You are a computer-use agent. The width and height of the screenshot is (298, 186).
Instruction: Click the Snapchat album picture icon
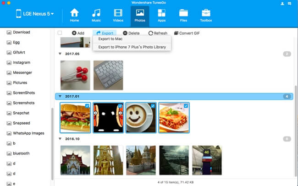[9, 113]
